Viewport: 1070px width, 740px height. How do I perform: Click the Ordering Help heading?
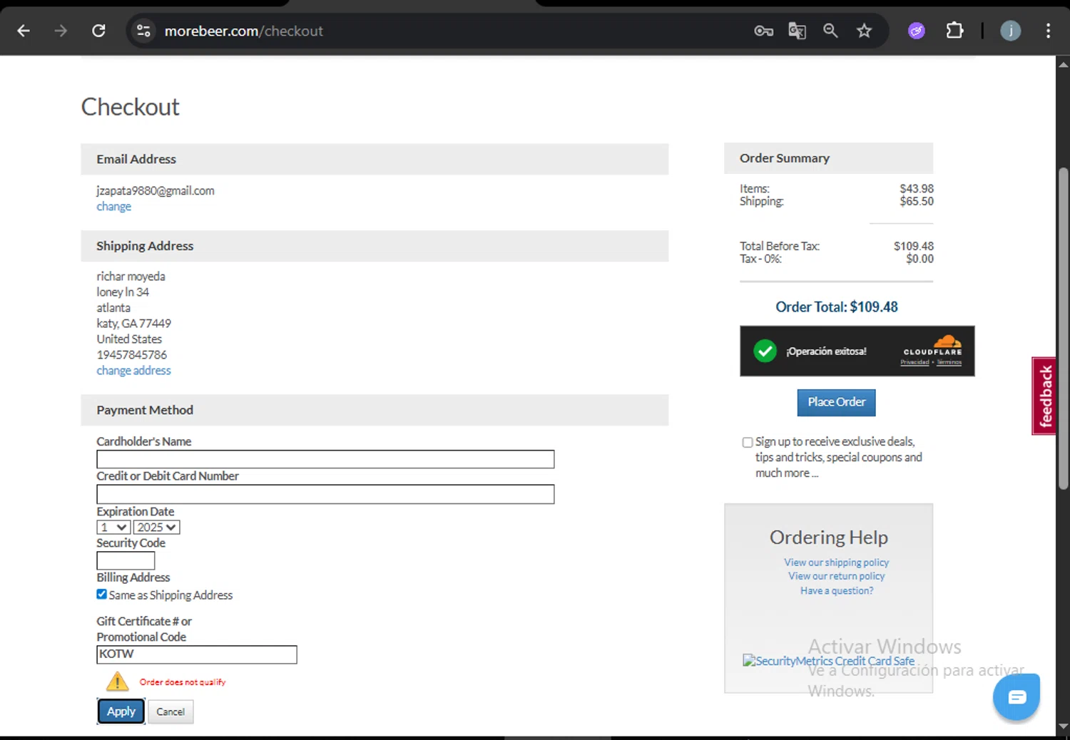828,538
